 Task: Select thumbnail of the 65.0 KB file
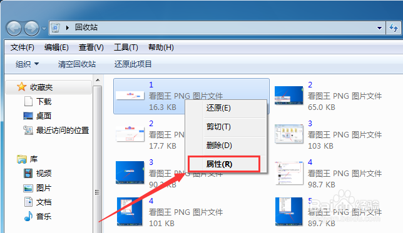coord(289,95)
